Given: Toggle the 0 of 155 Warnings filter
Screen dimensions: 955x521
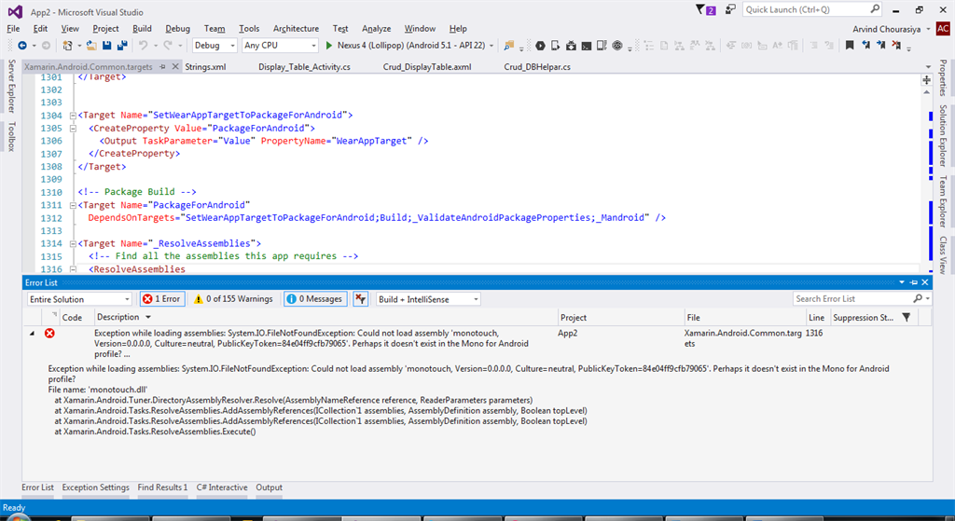Looking at the screenshot, I should pos(233,299).
